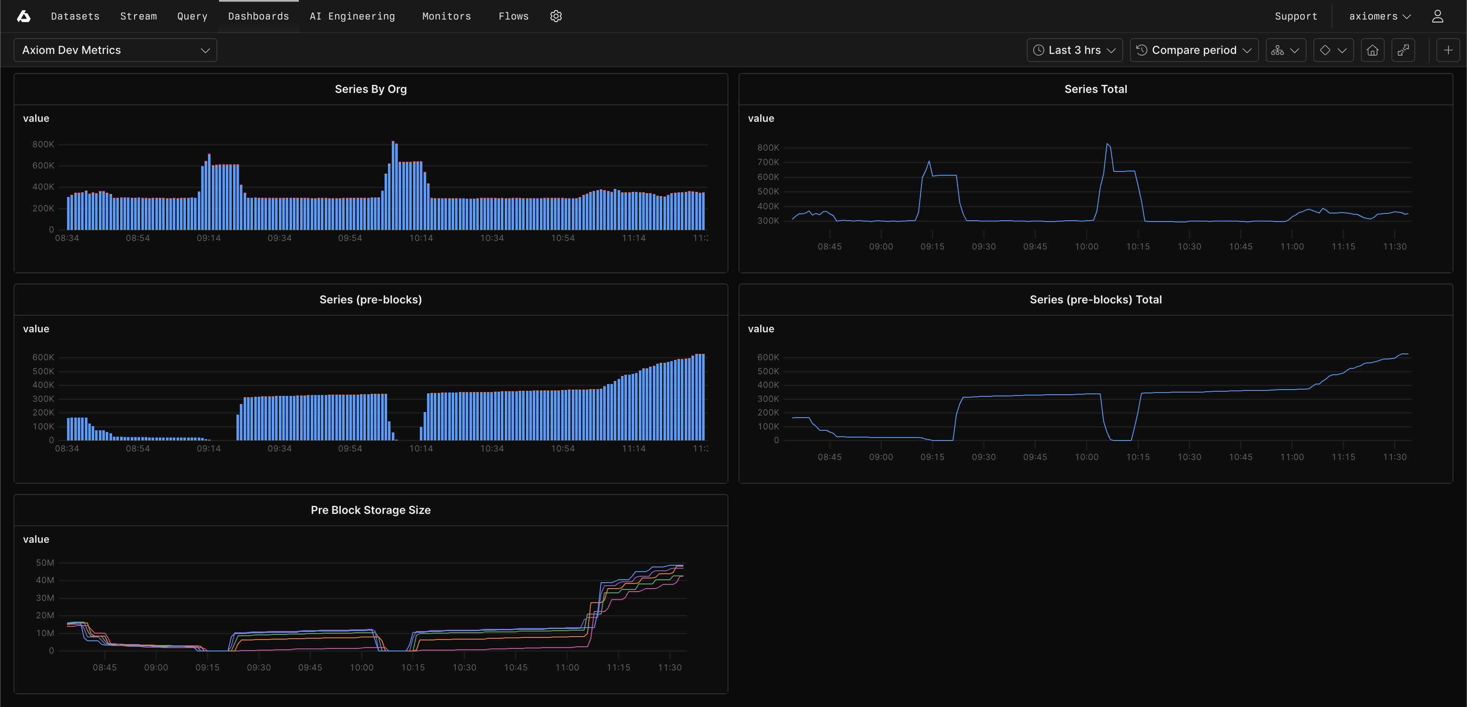Click the plus icon to add a new chart
Image resolution: width=1467 pixels, height=707 pixels.
coord(1448,50)
